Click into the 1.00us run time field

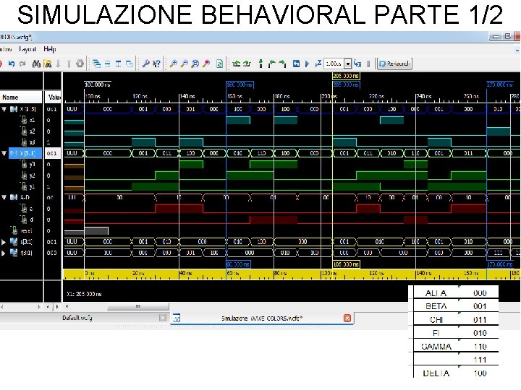pyautogui.click(x=334, y=64)
